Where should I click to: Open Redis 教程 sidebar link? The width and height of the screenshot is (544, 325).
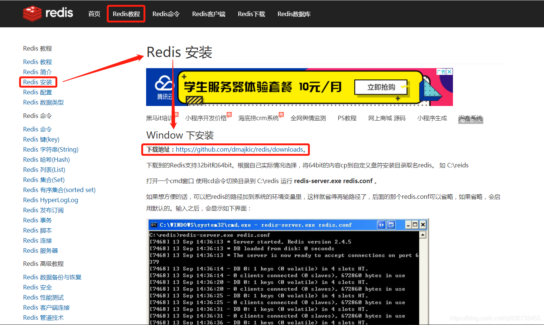37,62
